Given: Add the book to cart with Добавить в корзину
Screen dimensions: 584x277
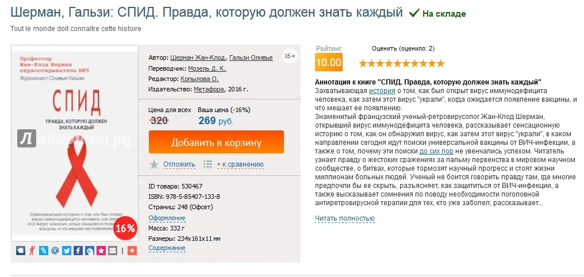Looking at the screenshot, I should (x=216, y=143).
